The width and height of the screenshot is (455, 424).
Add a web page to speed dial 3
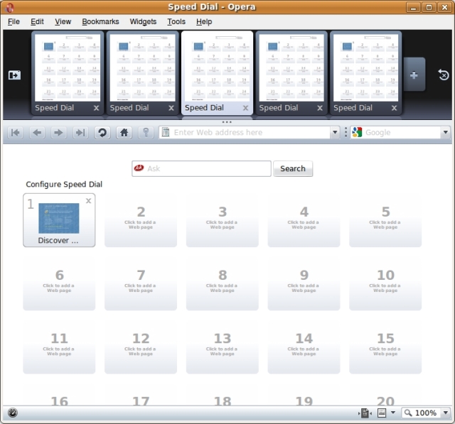point(223,221)
